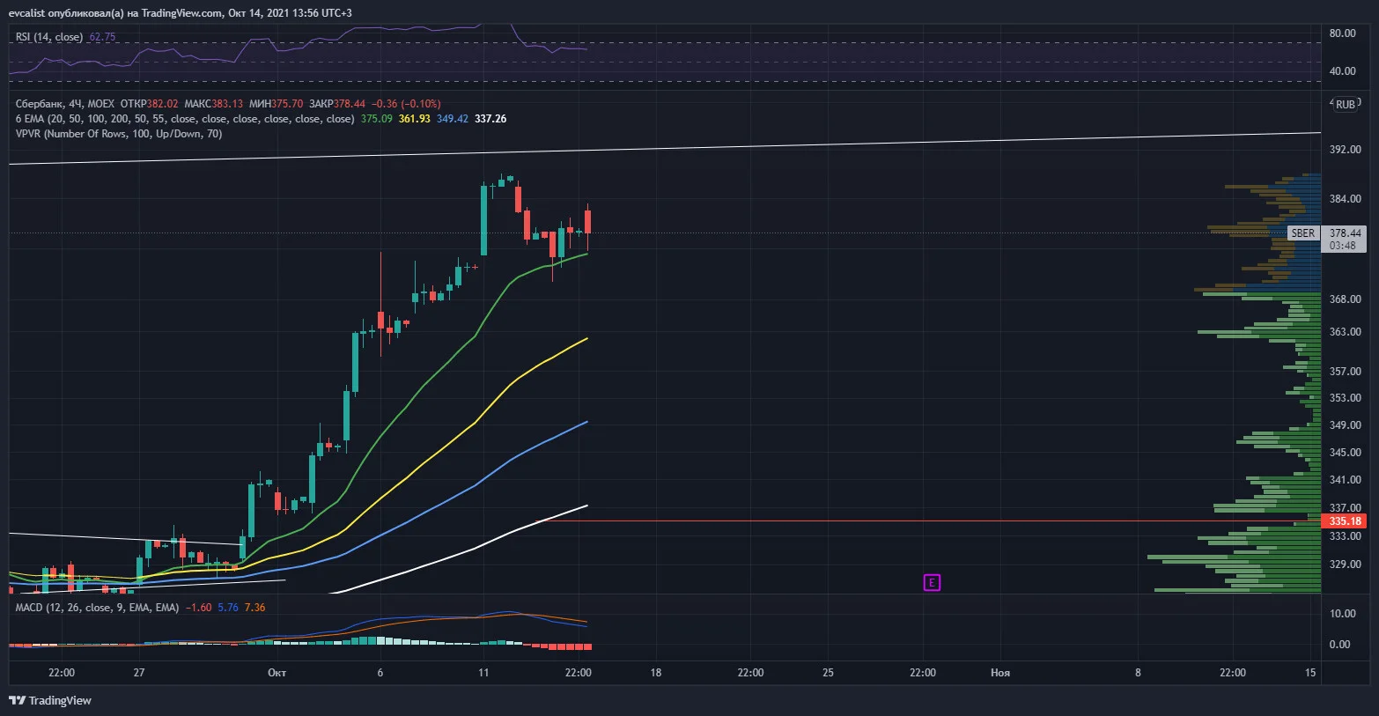The width and height of the screenshot is (1379, 716).
Task: Open the RUB currency selector
Action: [x=1345, y=104]
